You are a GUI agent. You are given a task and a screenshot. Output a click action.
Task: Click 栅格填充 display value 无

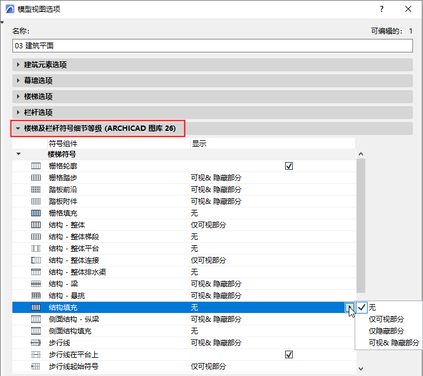[x=194, y=213]
